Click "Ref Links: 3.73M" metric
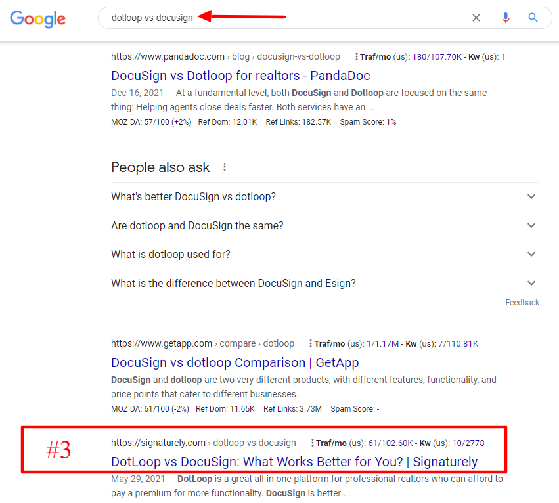The image size is (559, 503). click(x=292, y=409)
